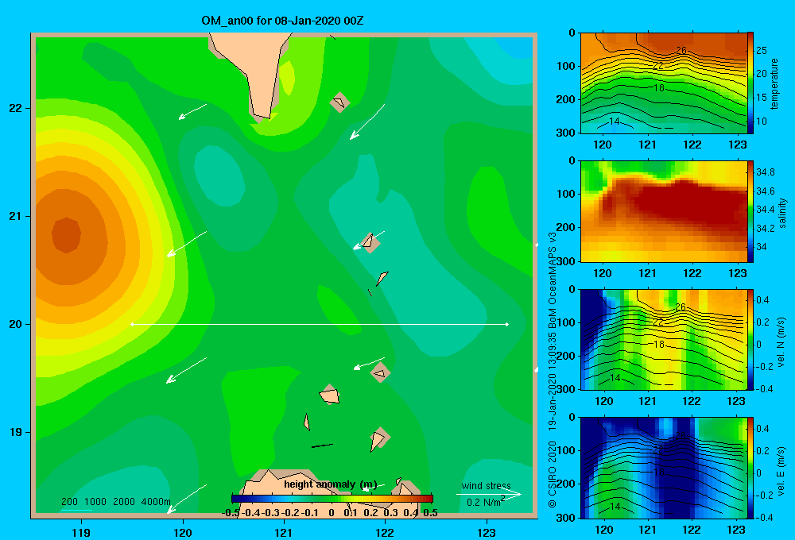The width and height of the screenshot is (795, 540).
Task: Click the '34.8' tick on the salinity colorbar
Action: coord(765,172)
